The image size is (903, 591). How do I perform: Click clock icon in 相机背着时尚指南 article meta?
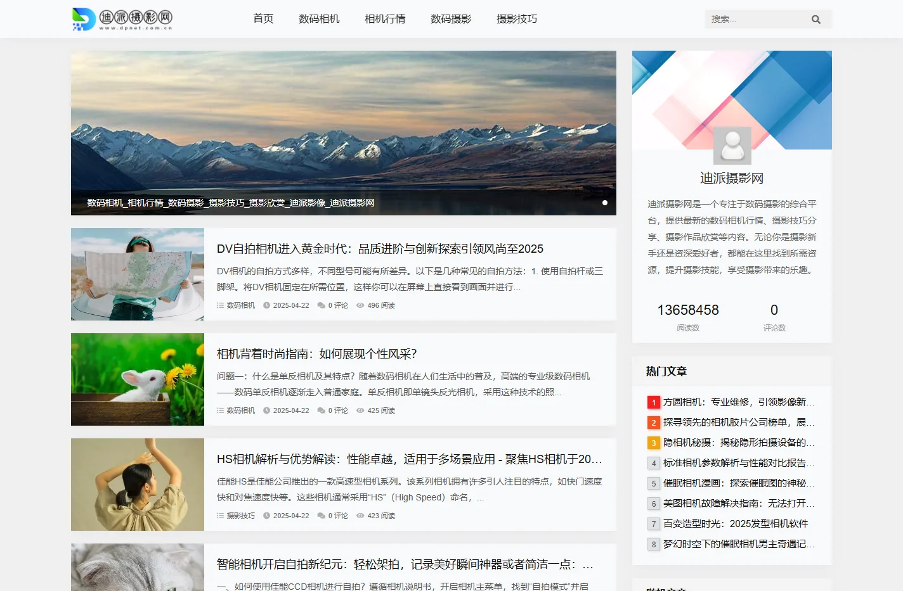coord(266,410)
